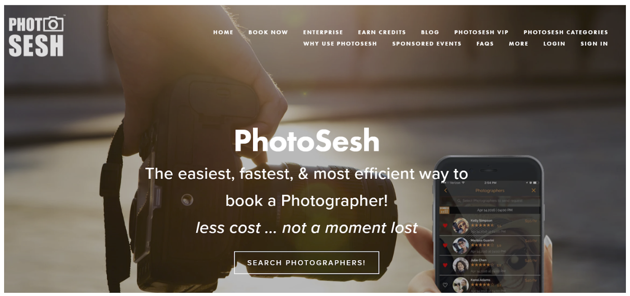Click Julie Chen's profile photo
This screenshot has height=296, width=630.
[x=460, y=265]
